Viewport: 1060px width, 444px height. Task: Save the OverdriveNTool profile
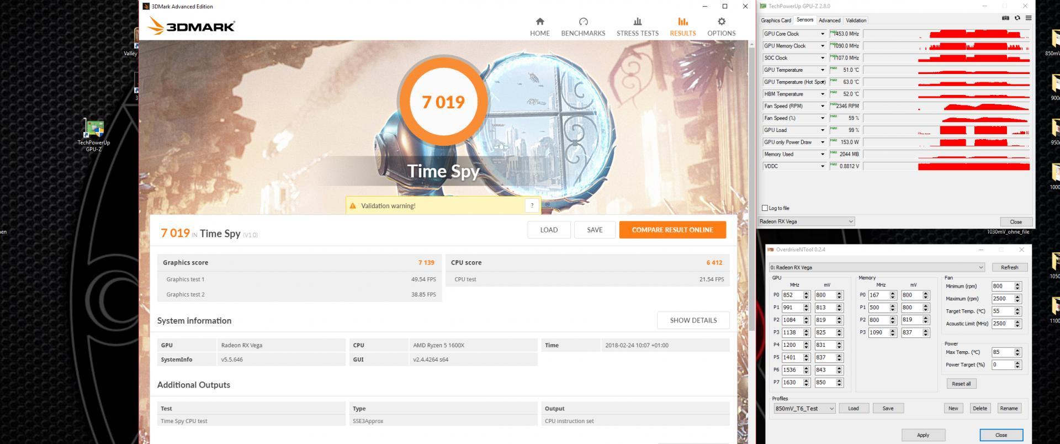[888, 409]
